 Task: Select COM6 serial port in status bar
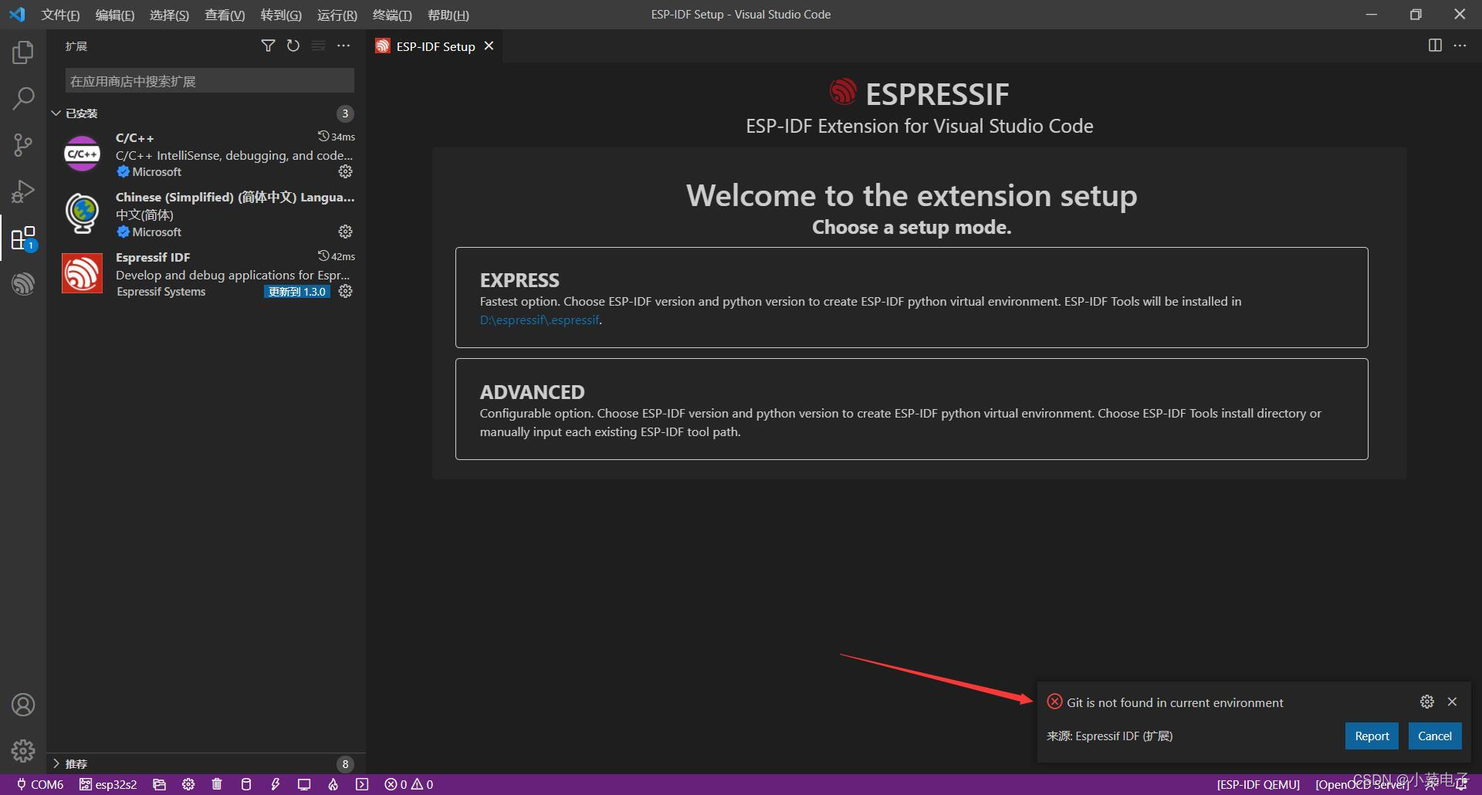[x=40, y=784]
